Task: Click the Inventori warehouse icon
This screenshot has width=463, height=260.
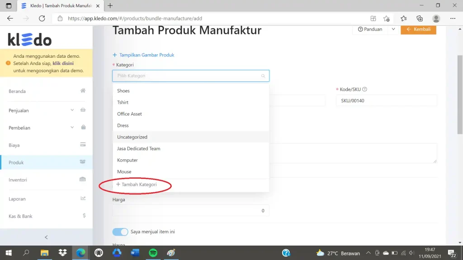Action: [x=83, y=179]
